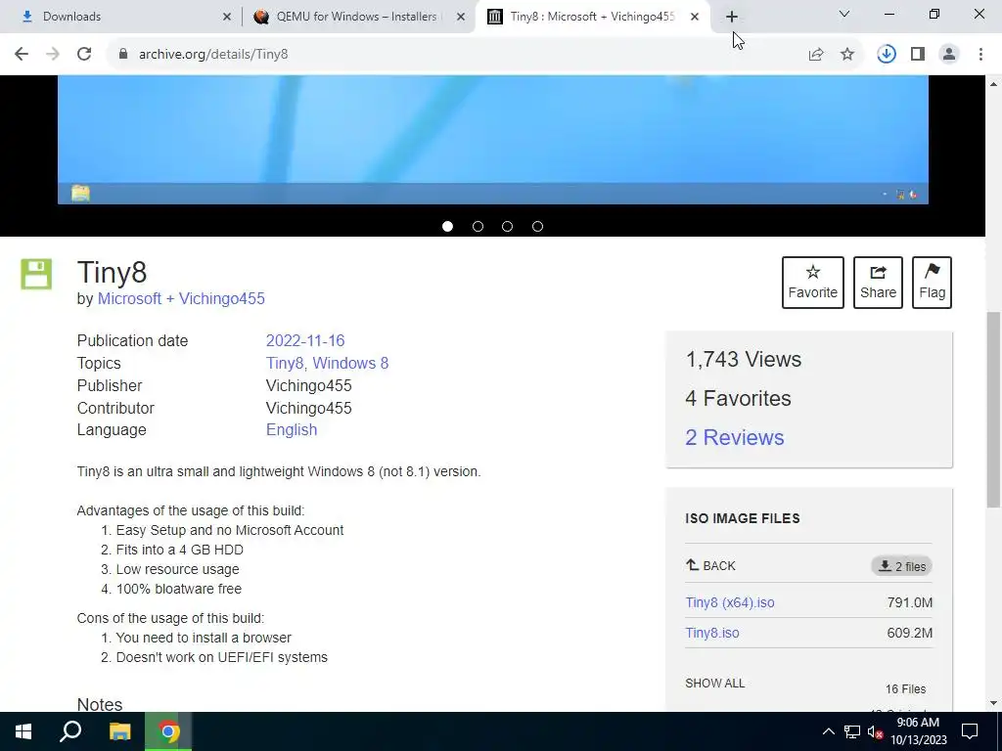The width and height of the screenshot is (1002, 751).
Task: Show hidden tray icons
Action: [828, 731]
